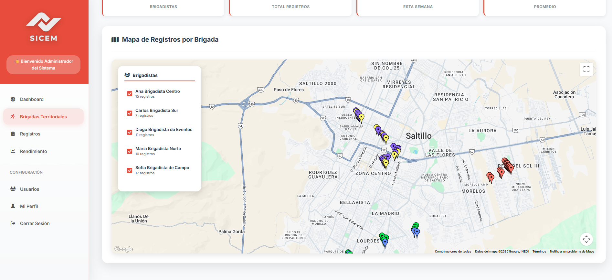Open map camera pan controls
Image resolution: width=612 pixels, height=280 pixels.
pyautogui.click(x=586, y=239)
